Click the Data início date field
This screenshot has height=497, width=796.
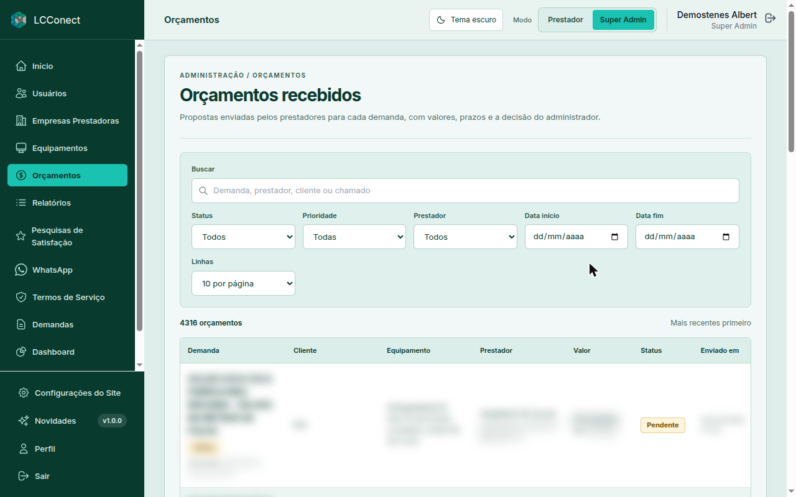576,237
